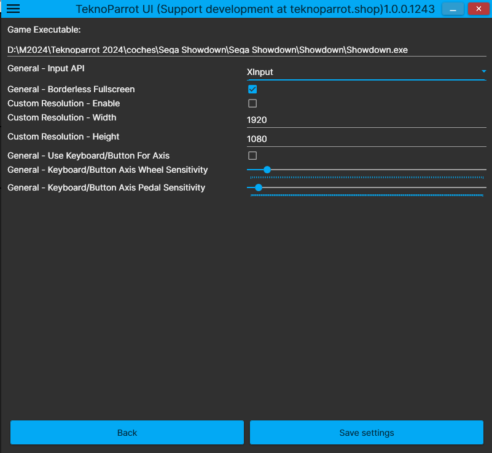Open the Input API dropdown showing XInput

click(366, 72)
